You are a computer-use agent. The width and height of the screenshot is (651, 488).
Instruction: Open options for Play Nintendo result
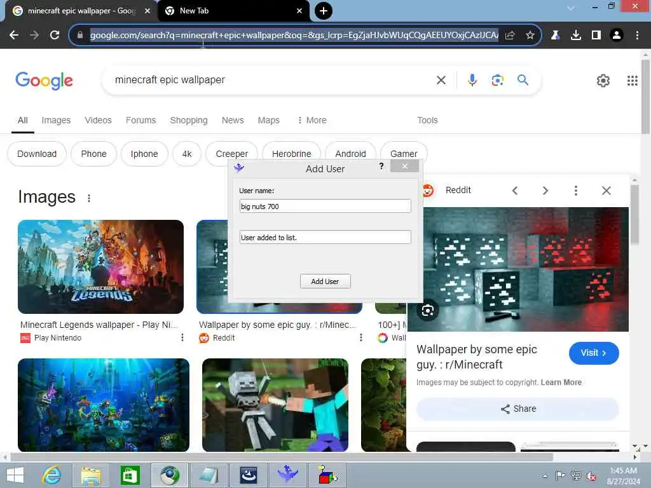(182, 338)
